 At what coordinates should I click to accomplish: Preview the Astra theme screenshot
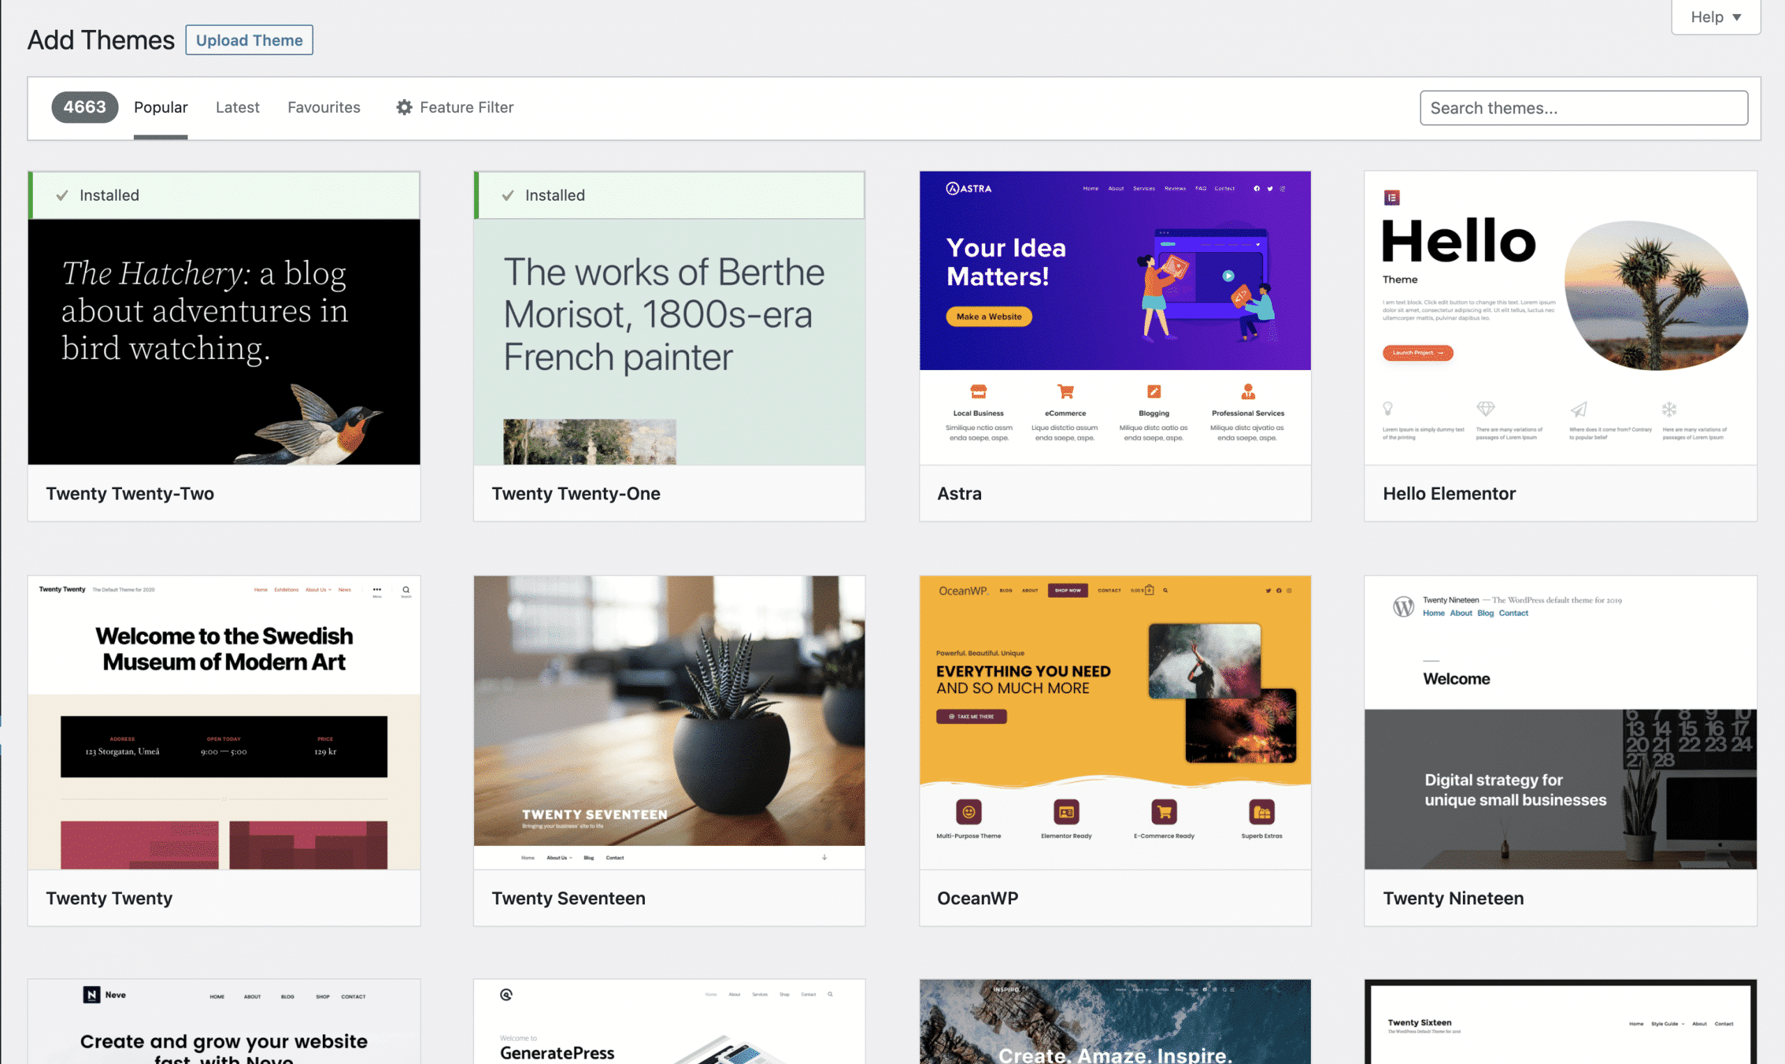(1115, 318)
